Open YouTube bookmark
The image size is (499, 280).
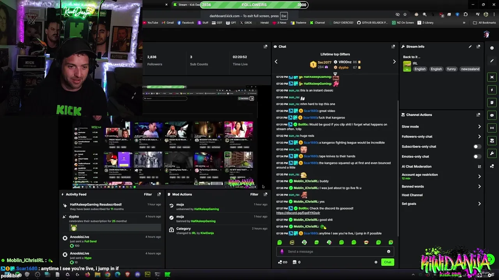150,23
